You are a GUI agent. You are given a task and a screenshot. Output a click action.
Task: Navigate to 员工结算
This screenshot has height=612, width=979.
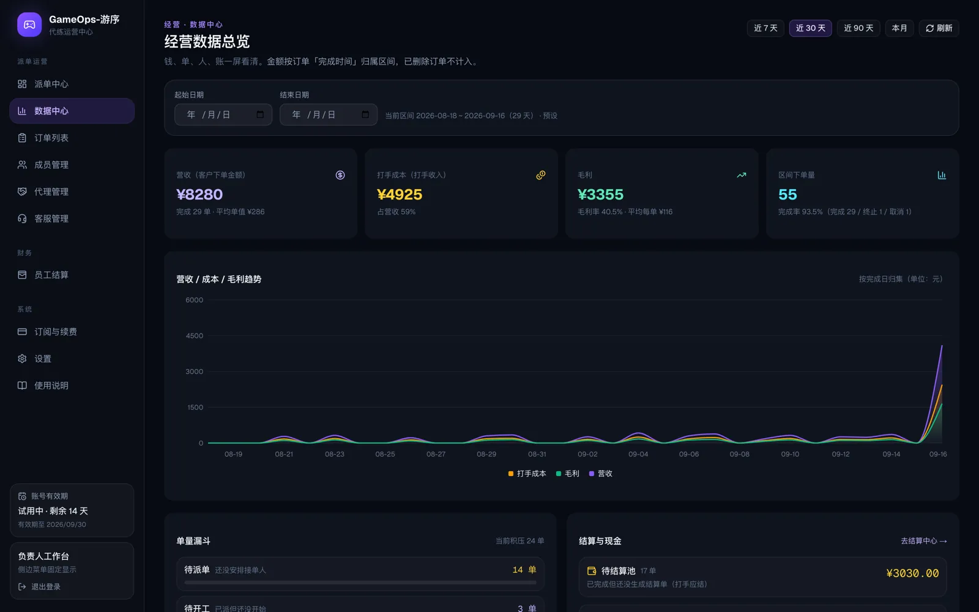point(72,275)
